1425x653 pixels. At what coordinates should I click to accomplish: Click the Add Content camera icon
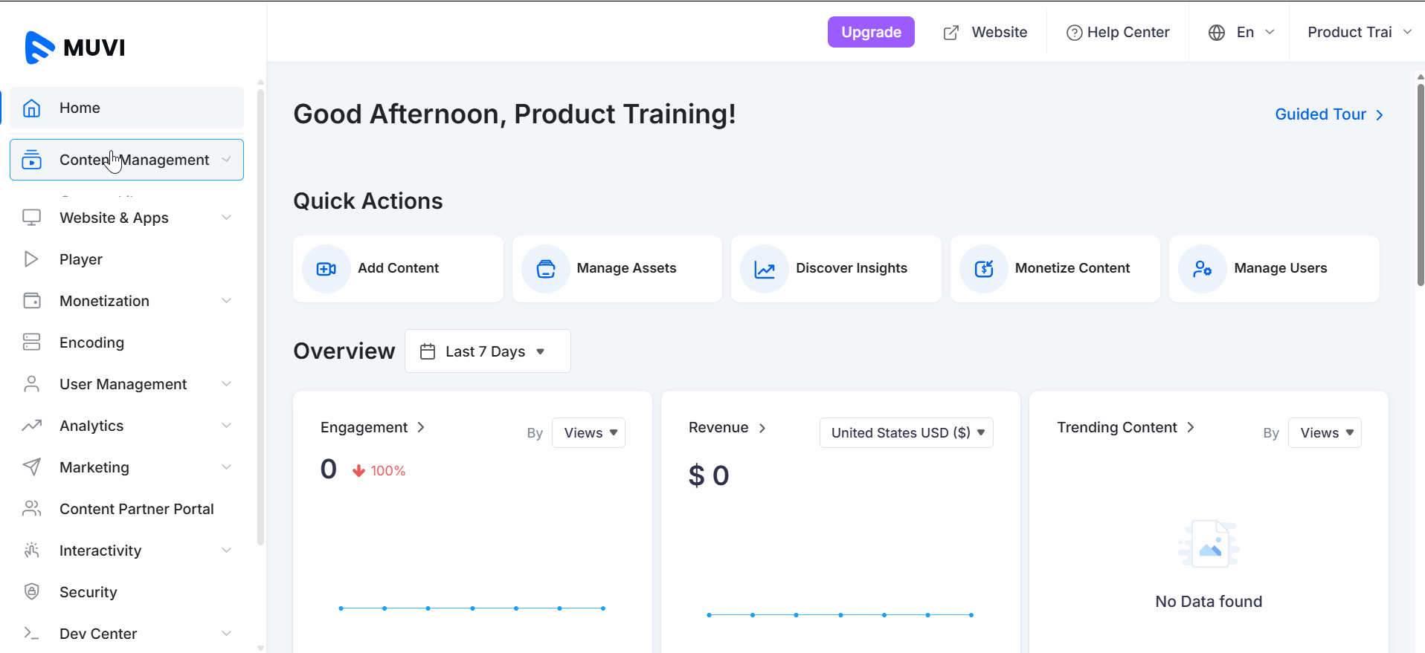click(x=326, y=269)
